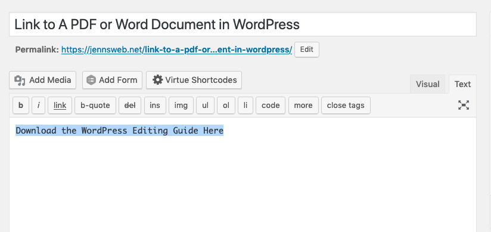Insert list item with li button
Screen dimensions: 491x232
click(x=245, y=106)
